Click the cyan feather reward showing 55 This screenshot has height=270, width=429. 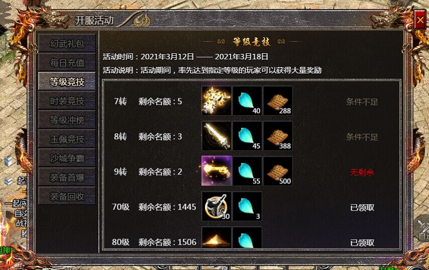[247, 171]
